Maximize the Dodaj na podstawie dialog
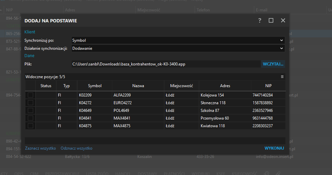332x175 pixels. 271,20
